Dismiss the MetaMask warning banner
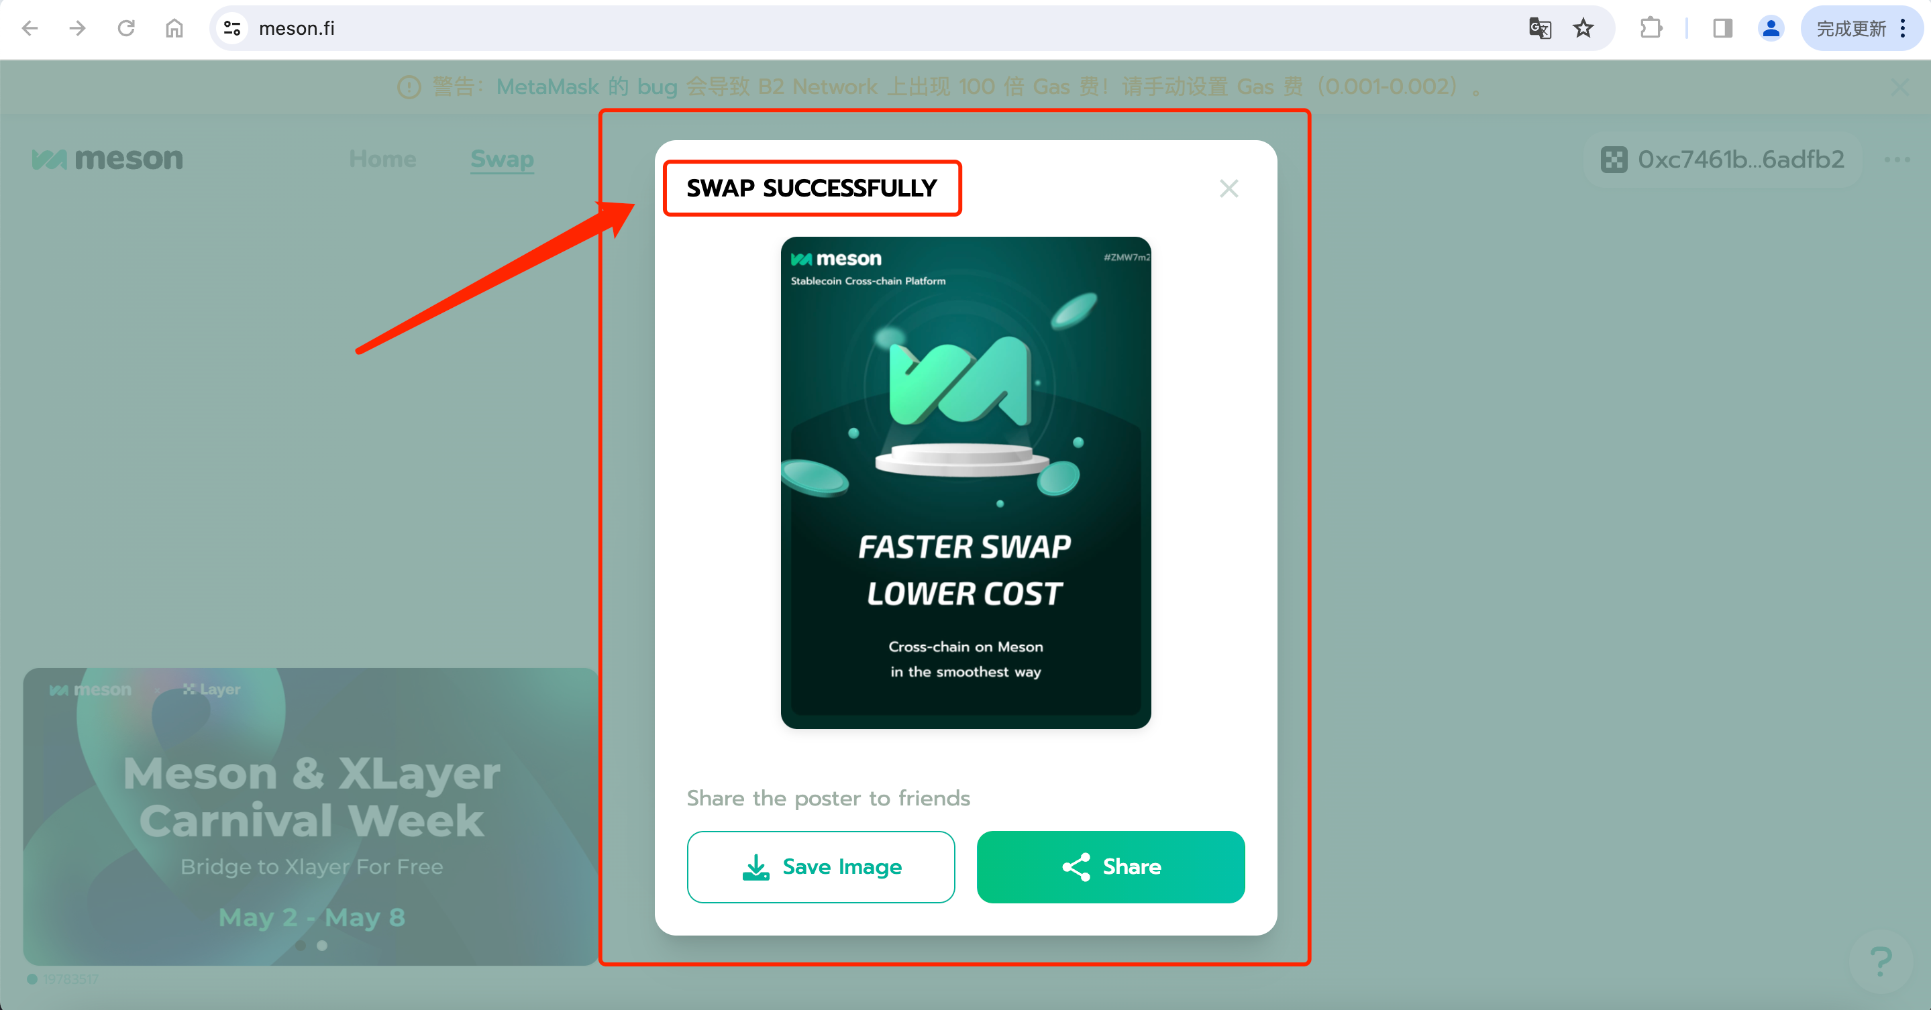Viewport: 1931px width, 1010px height. (1899, 87)
